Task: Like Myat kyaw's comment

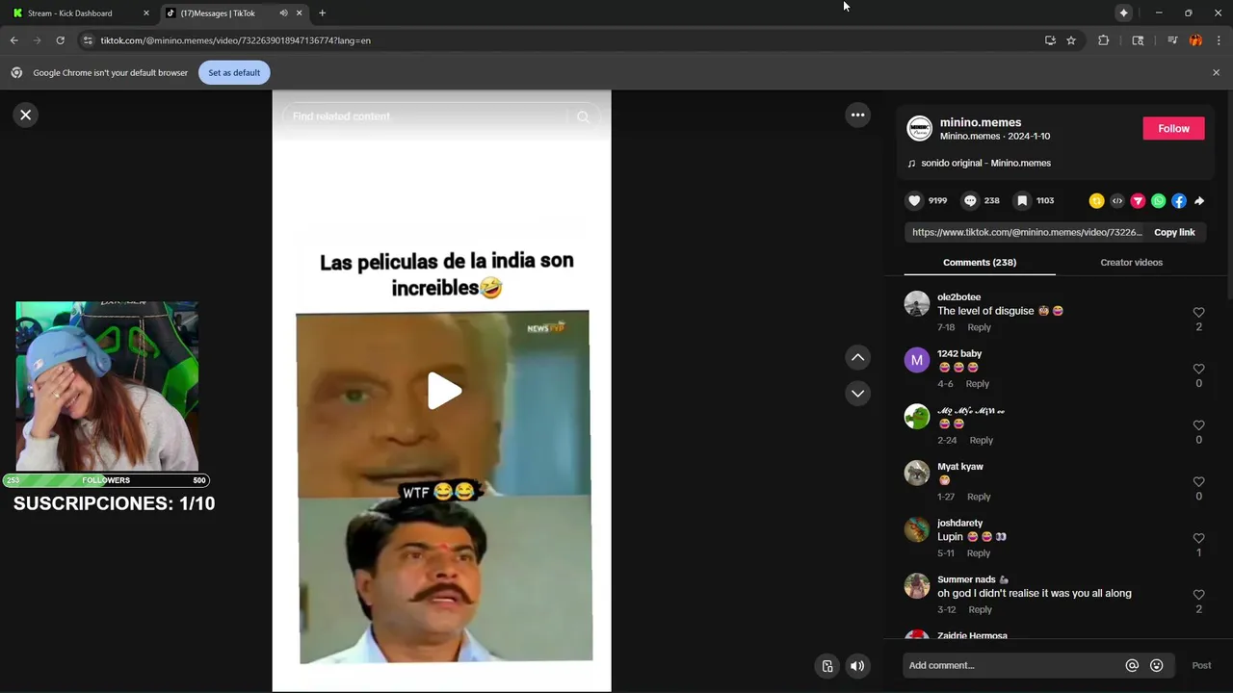Action: pyautogui.click(x=1198, y=481)
